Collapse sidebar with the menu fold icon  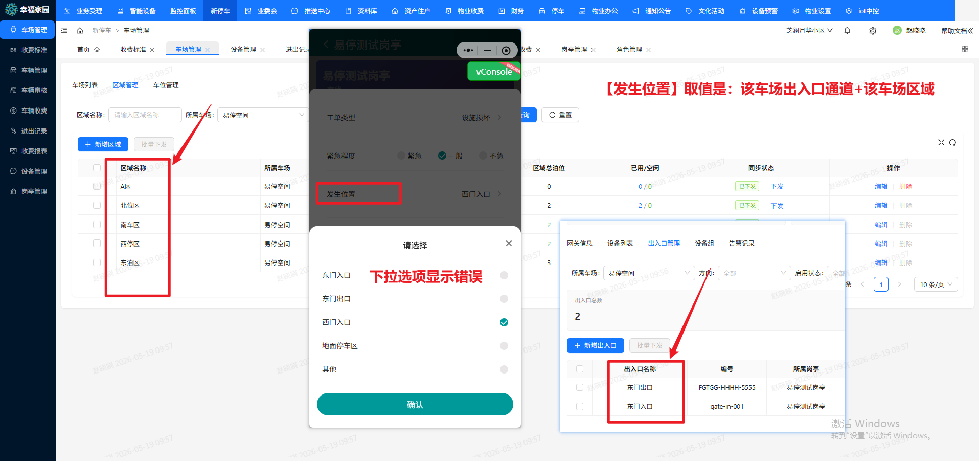64,30
